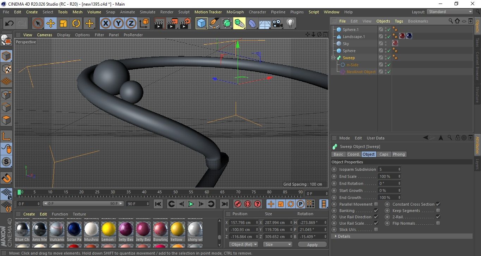
Task: Toggle Use Rail Direction checkbox
Action: pos(376,217)
